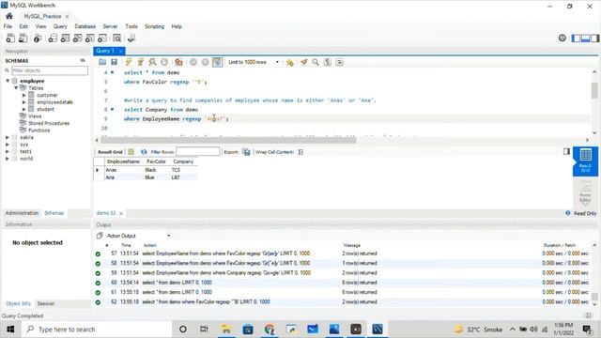The width and height of the screenshot is (601, 338).
Task: Create a new stored procedure icon
Action: pos(90,38)
